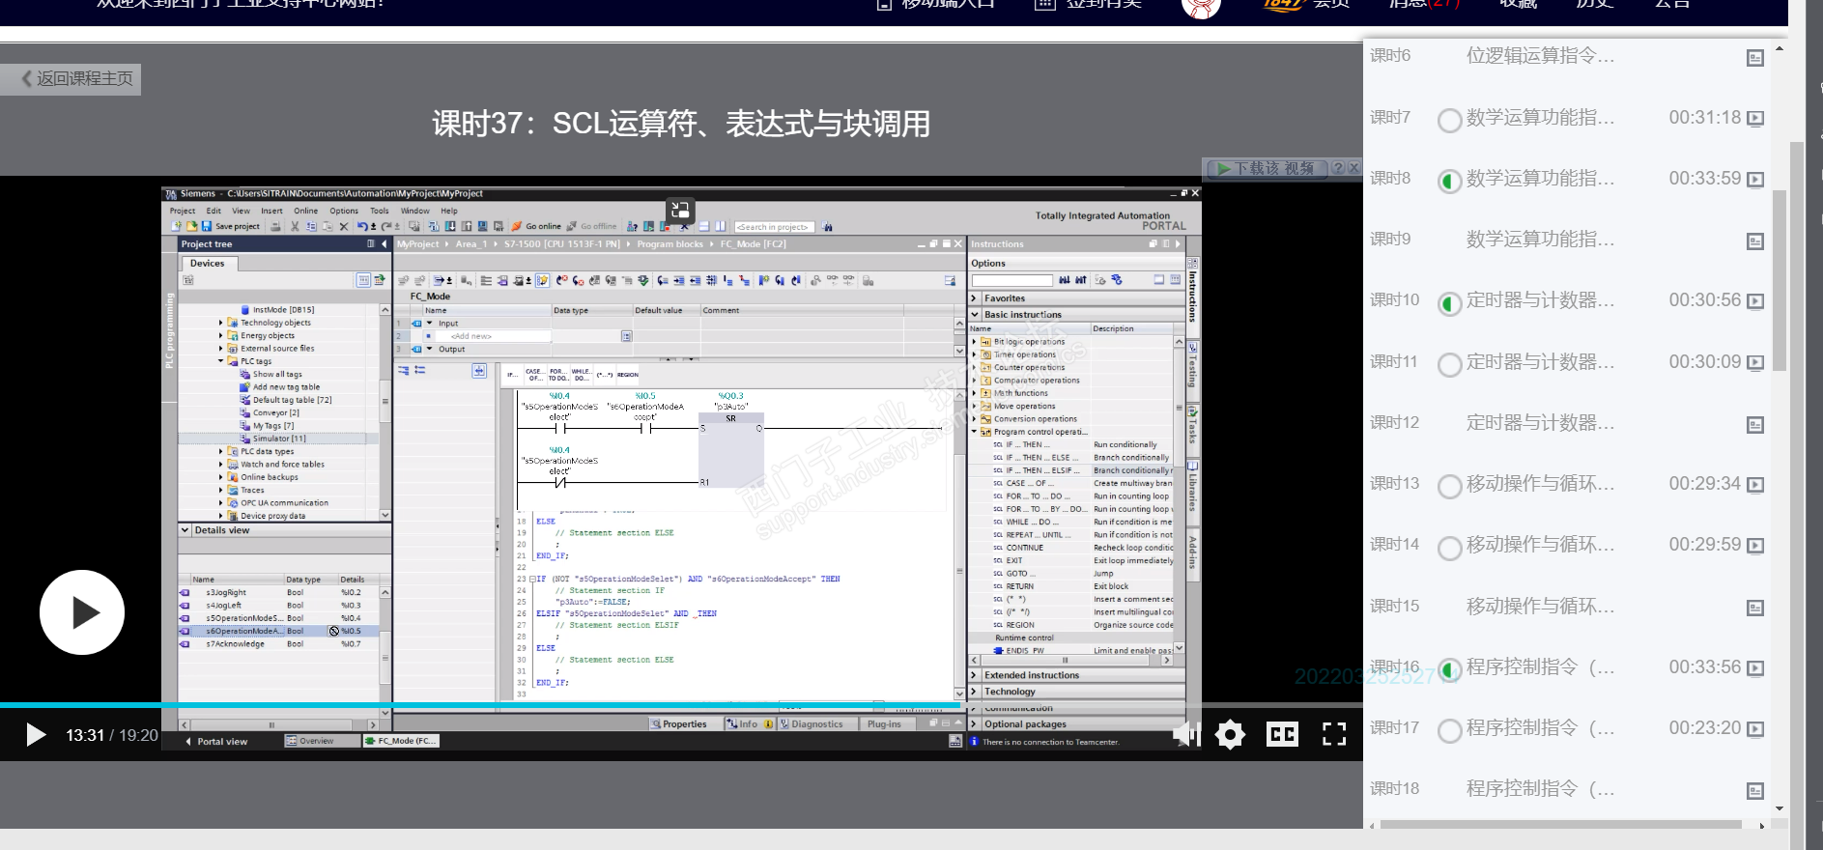Select the half-filled progress circle for 课时16
This screenshot has height=850, width=1823.
point(1449,670)
